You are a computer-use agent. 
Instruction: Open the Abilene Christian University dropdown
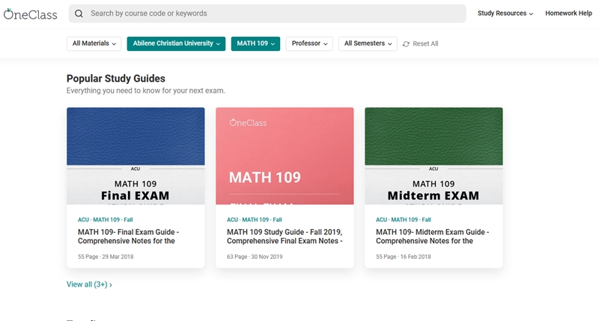click(x=176, y=43)
